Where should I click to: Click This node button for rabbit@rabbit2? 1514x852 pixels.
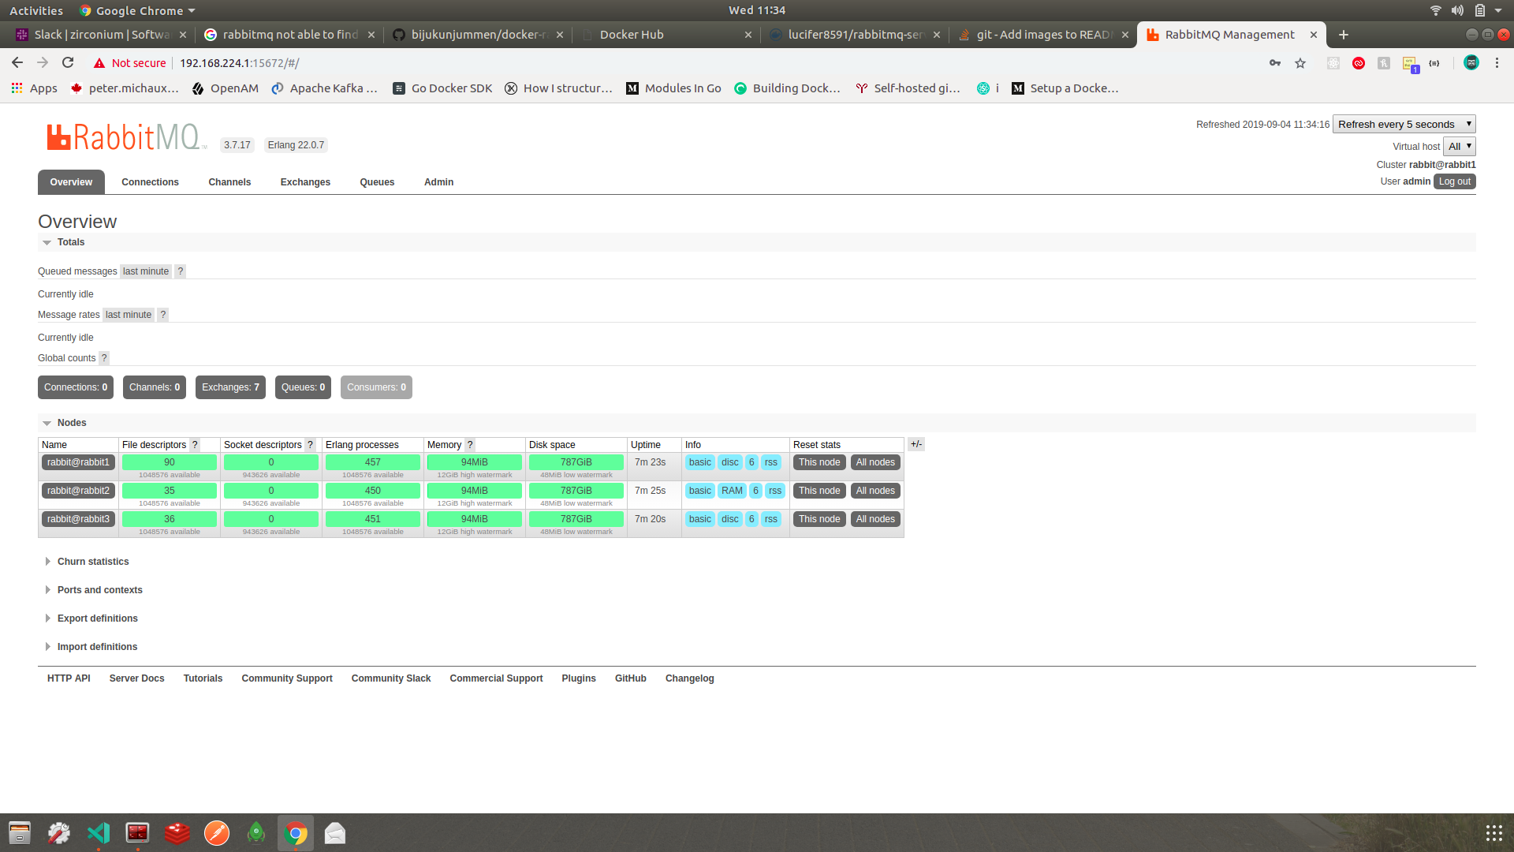[x=819, y=490]
